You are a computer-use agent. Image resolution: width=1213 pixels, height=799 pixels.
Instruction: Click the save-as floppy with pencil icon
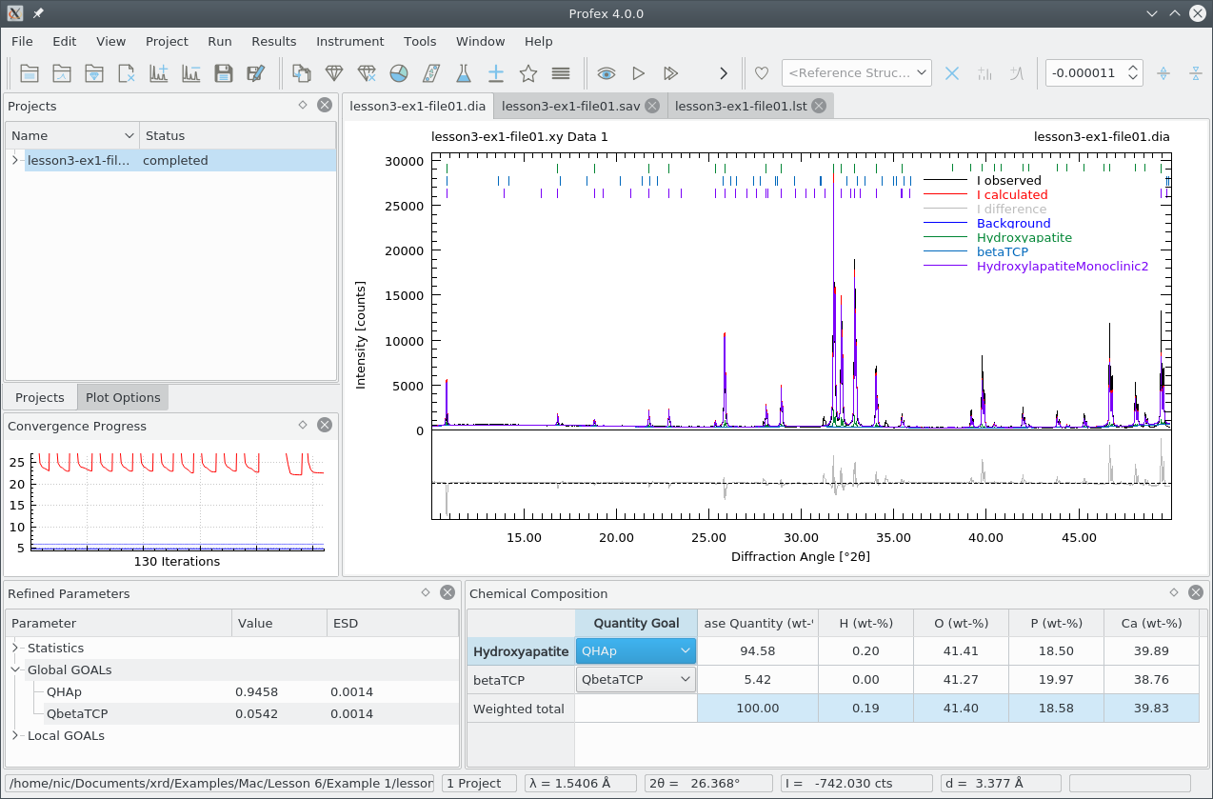256,73
